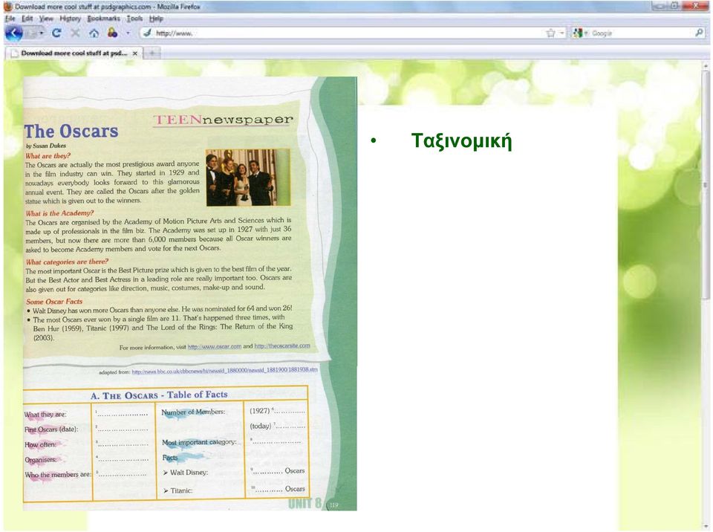Follow the http://theoscarsite.com link
713x532 pixels.
(x=282, y=346)
